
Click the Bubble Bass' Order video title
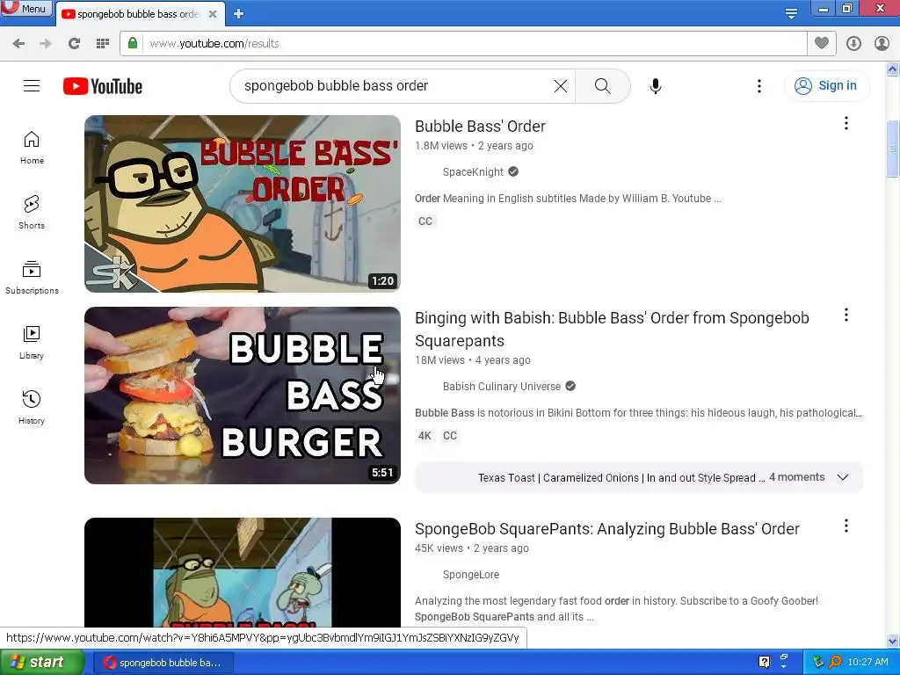480,127
